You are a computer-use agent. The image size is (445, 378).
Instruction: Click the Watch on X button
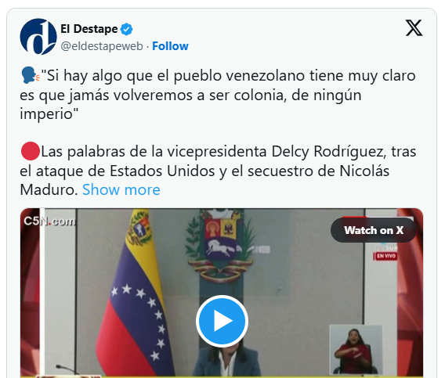coord(374,230)
